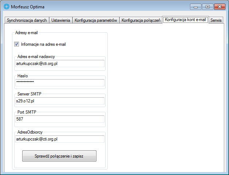The height and width of the screenshot is (175, 229).
Task: Go to Konfiguracja parametrów tab
Action: pos(96,20)
